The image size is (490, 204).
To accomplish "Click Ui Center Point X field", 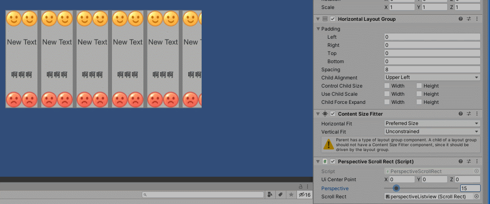I will coord(402,180).
